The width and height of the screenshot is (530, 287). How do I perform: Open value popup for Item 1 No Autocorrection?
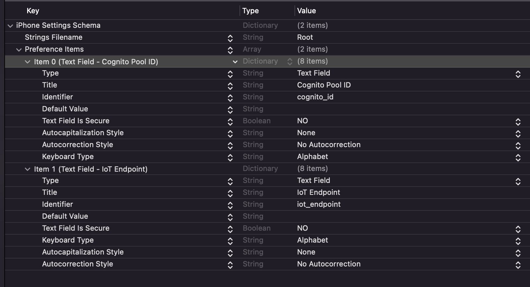[518, 265]
